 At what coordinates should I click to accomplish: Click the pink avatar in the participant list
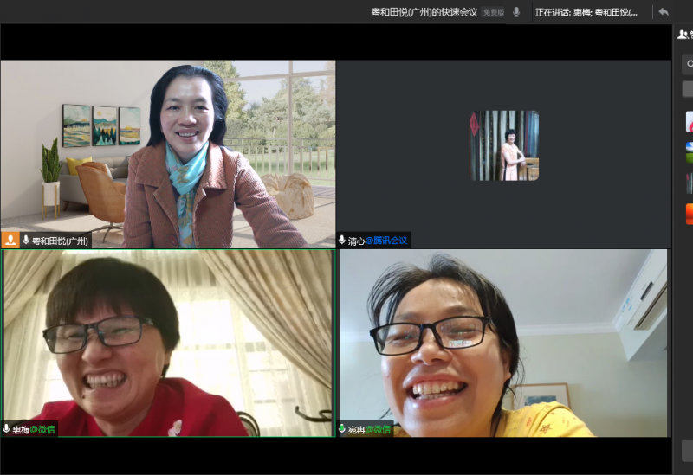pyautogui.click(x=689, y=121)
